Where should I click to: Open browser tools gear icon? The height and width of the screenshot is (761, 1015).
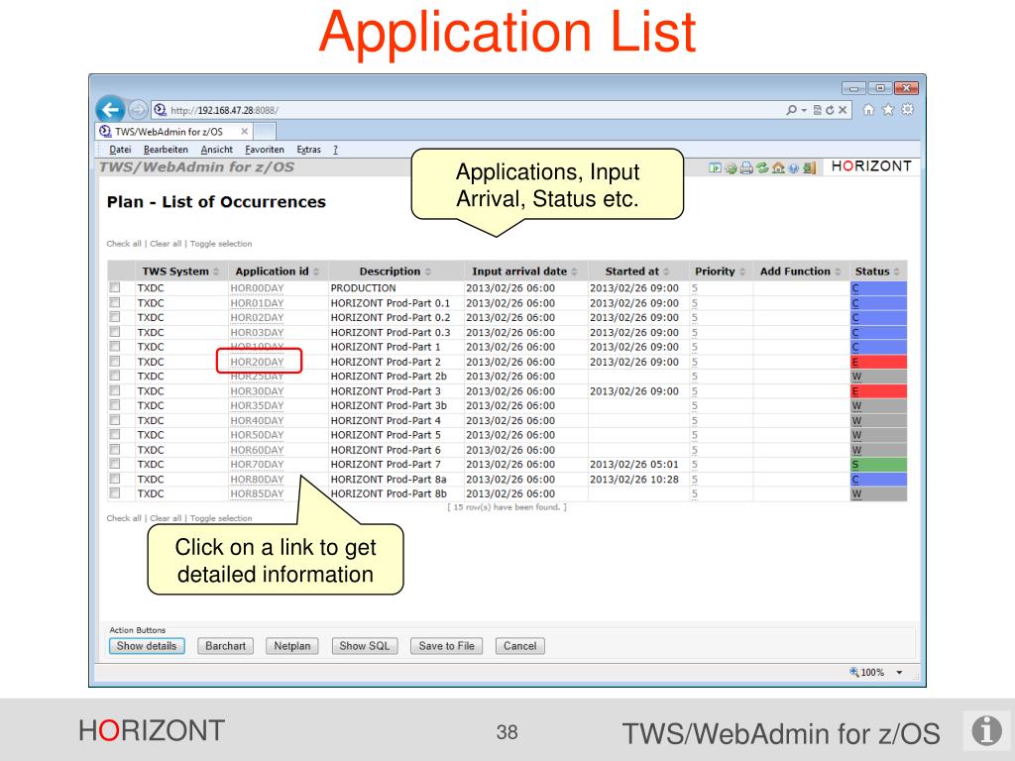tap(908, 110)
